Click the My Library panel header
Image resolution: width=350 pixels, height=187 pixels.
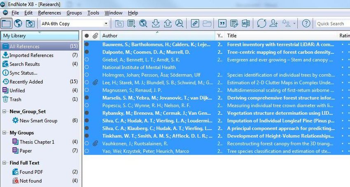click(40, 36)
